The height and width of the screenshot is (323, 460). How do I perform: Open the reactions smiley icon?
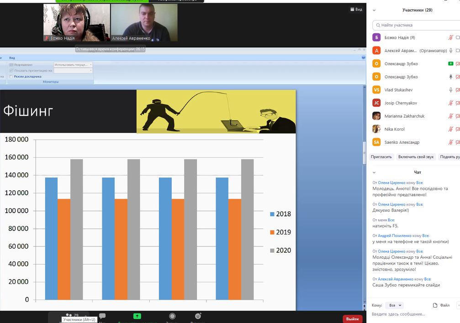coord(198,316)
